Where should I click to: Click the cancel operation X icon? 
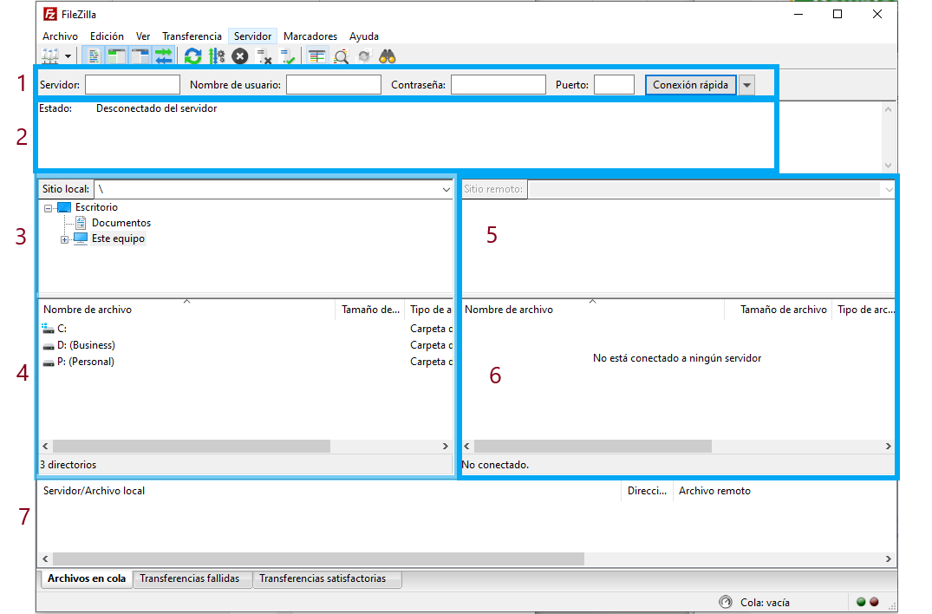(x=240, y=56)
